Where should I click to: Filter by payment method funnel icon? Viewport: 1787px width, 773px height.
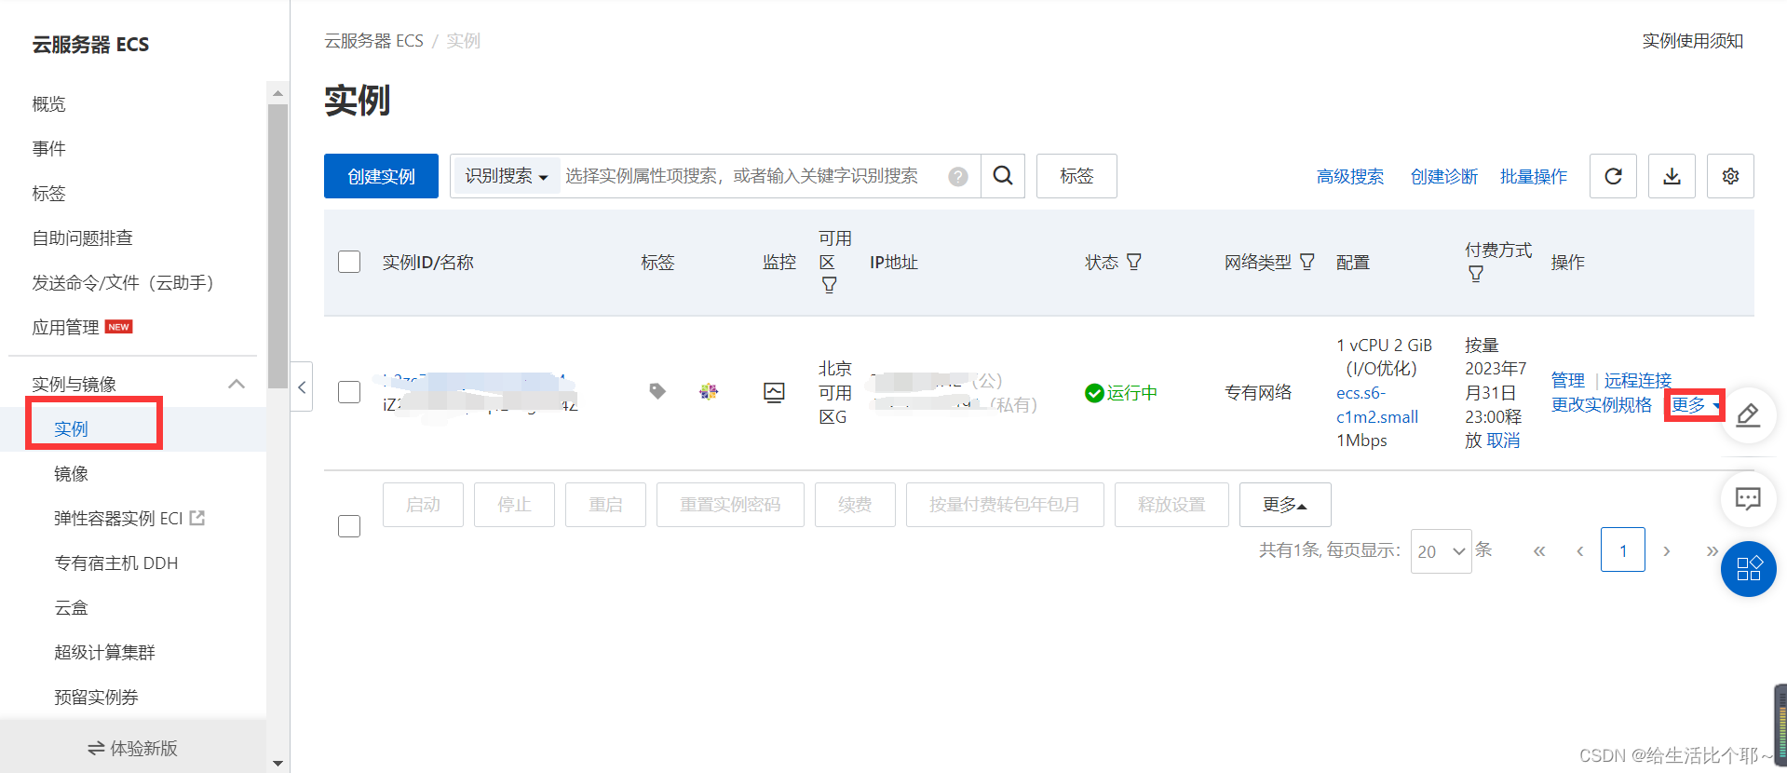1476,274
